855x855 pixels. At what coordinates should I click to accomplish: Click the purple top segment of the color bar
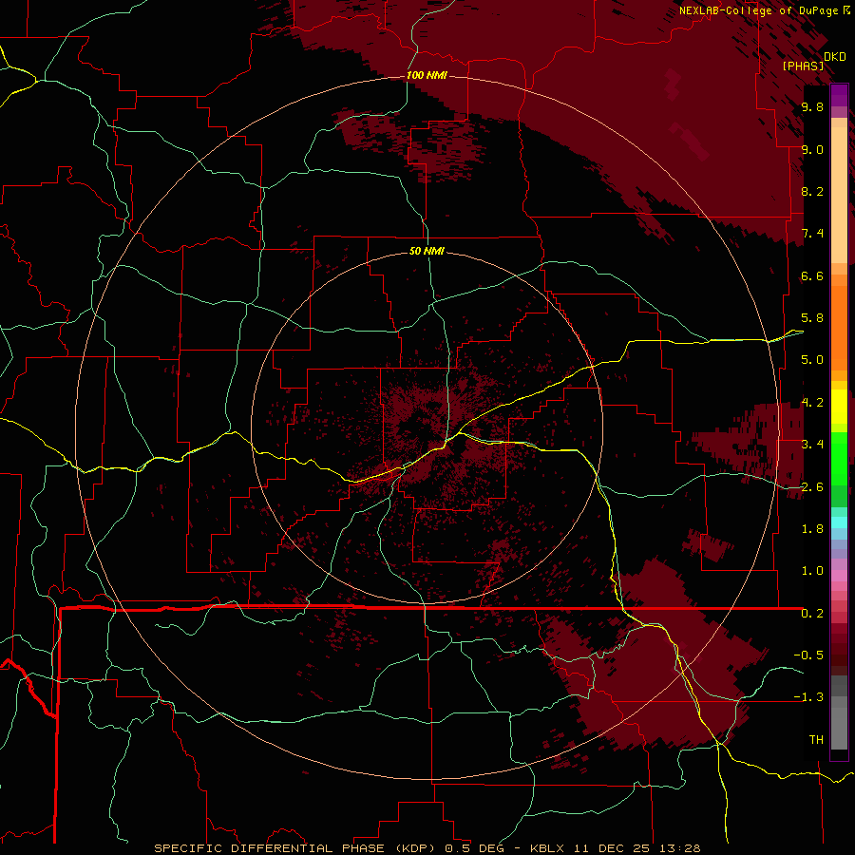839,95
